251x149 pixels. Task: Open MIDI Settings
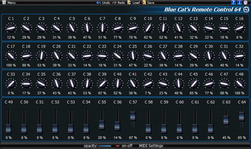pyautogui.click(x=151, y=146)
